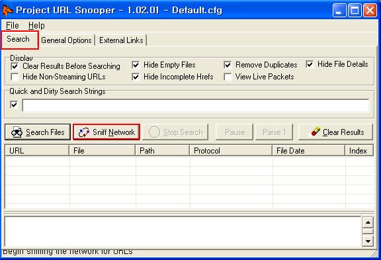
Task: Click the Quick and Dirty search text field
Action: 196,105
